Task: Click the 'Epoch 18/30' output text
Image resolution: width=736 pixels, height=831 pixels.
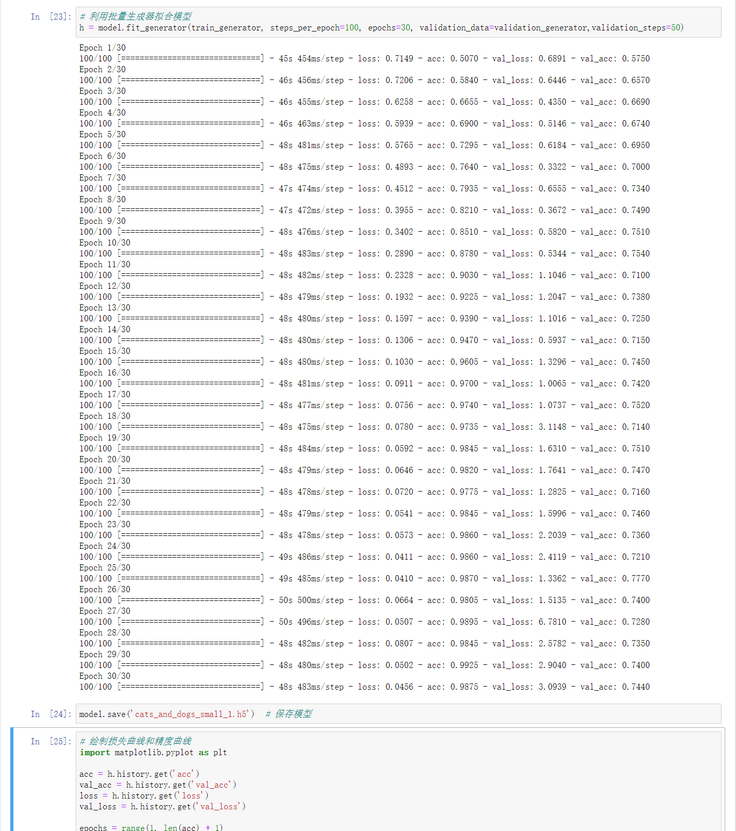Action: (105, 416)
